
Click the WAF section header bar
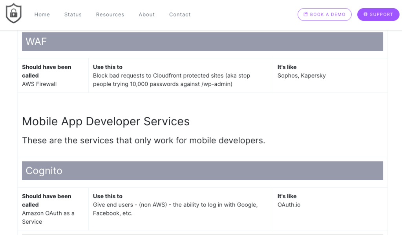tap(202, 42)
